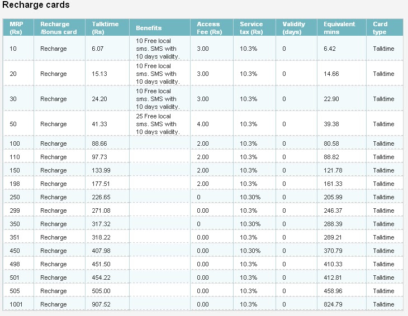Select the Recharge /Bonus card header
Viewport: 408px width, 316px height.
(x=58, y=28)
